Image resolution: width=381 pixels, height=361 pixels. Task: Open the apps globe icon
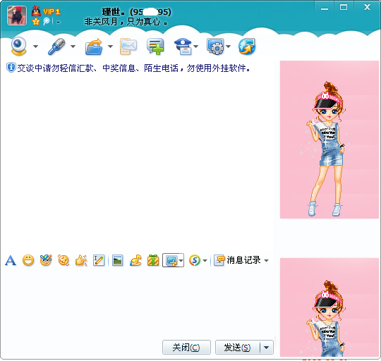click(247, 47)
